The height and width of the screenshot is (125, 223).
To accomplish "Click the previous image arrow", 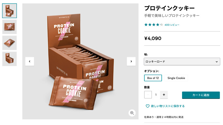I will point(30,61).
